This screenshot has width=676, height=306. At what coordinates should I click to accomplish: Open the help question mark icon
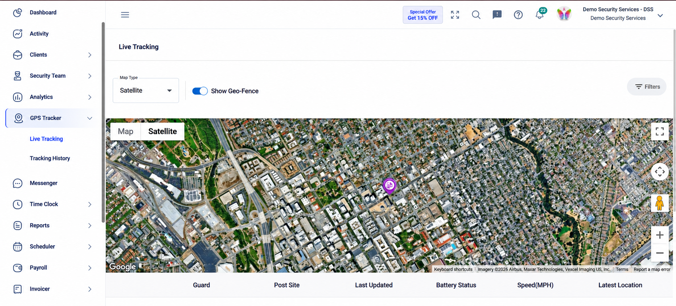point(518,15)
